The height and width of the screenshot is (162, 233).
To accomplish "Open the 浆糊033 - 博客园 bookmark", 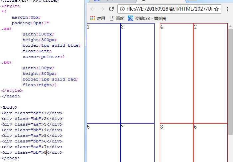I will pyautogui.click(x=147, y=18).
